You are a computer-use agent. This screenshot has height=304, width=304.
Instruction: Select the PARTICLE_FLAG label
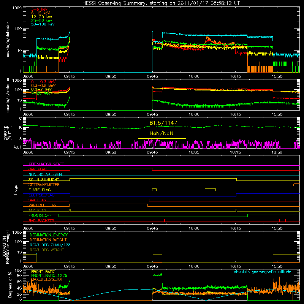click(43, 205)
